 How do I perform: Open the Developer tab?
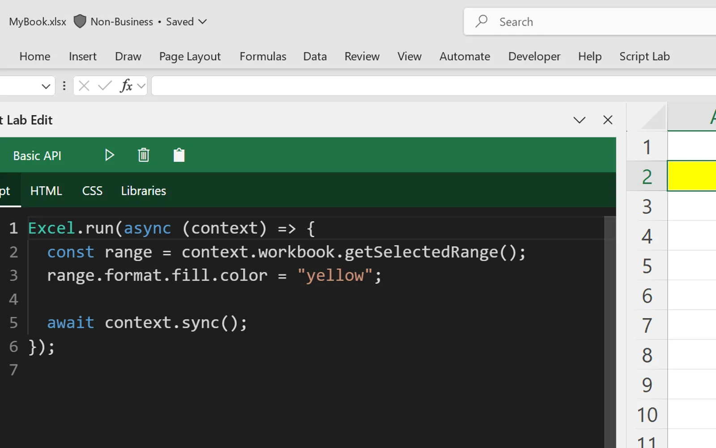[534, 56]
